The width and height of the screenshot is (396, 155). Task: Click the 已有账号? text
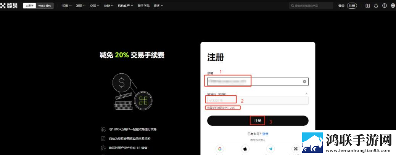click(x=254, y=134)
